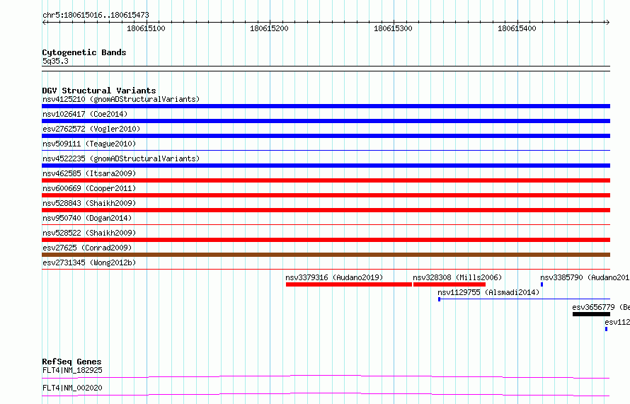Click ruler position 180615400

pyautogui.click(x=517, y=28)
